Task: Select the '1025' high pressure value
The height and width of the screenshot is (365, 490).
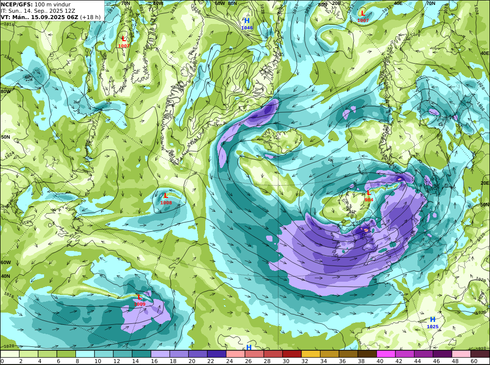Action: pos(433,327)
